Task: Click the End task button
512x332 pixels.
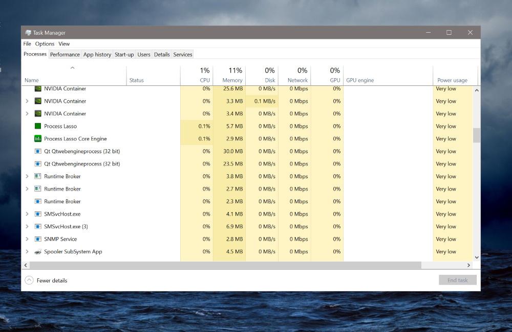Action: tap(457, 280)
